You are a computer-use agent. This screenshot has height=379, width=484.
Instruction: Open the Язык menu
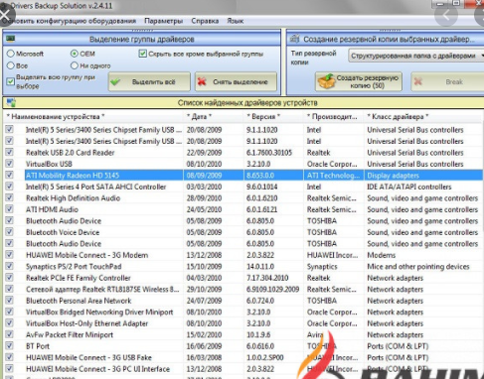pyautogui.click(x=236, y=21)
